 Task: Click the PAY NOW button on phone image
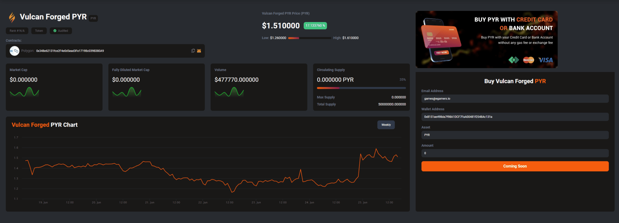coord(441,53)
